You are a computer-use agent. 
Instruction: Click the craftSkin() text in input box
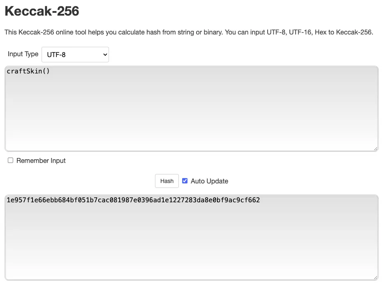[x=28, y=71]
